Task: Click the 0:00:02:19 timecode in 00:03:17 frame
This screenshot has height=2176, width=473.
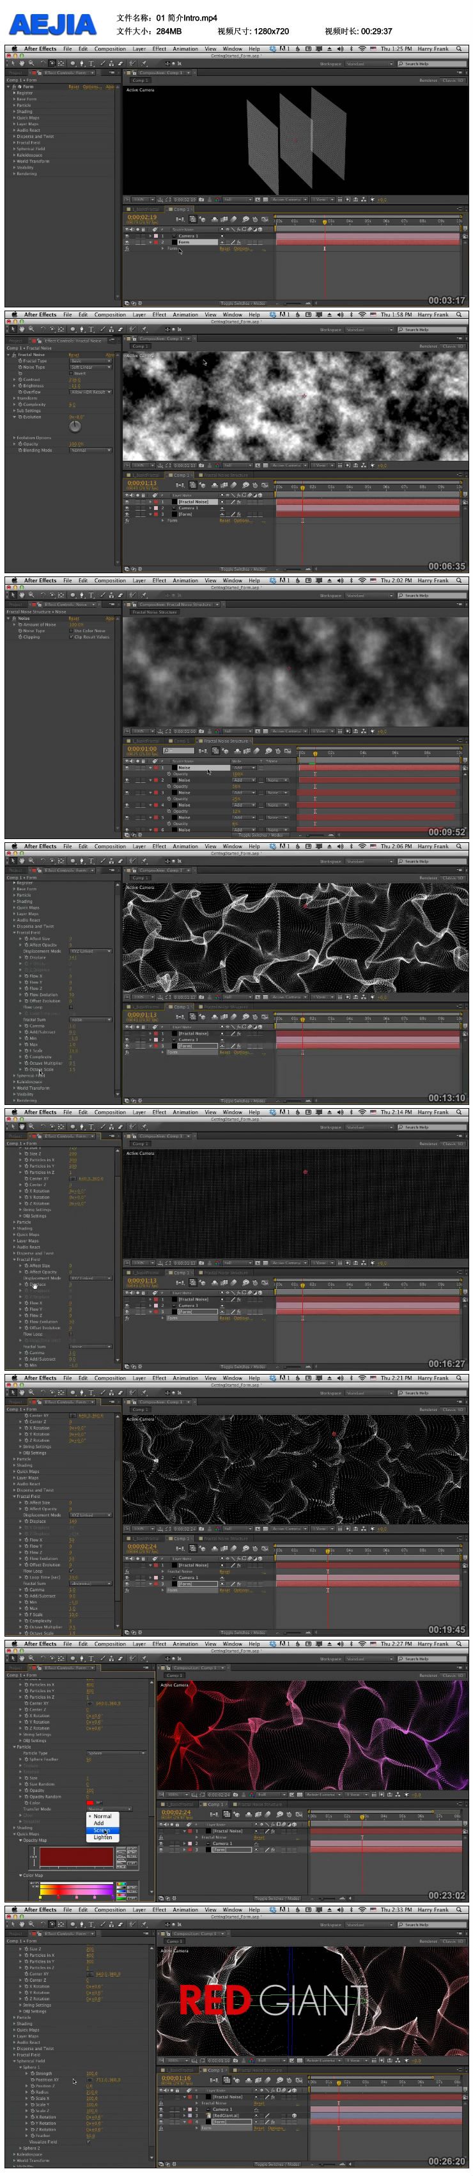Action: [143, 216]
